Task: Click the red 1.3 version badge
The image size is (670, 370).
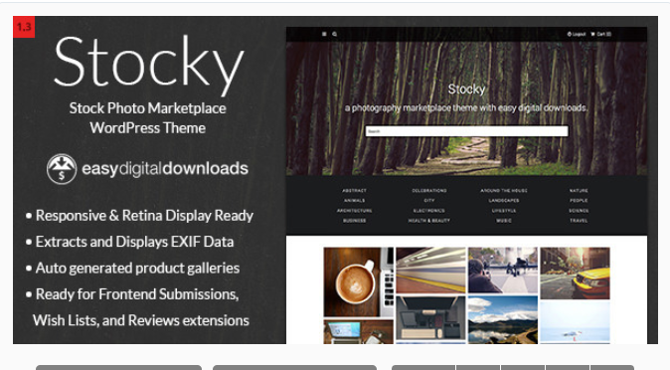Action: click(x=24, y=27)
